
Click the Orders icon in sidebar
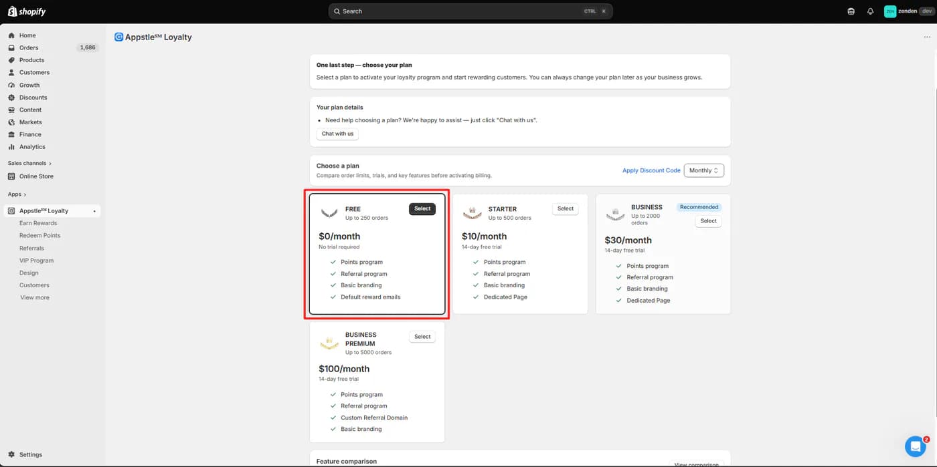pyautogui.click(x=11, y=47)
